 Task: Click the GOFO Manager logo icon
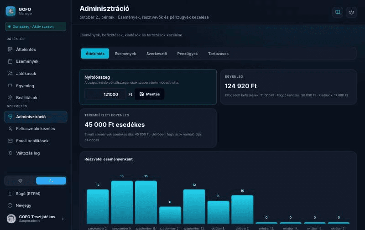point(10,11)
